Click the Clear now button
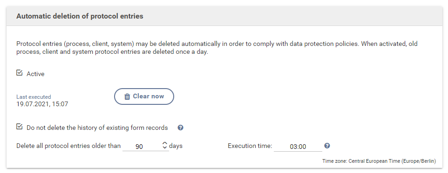 pos(144,96)
